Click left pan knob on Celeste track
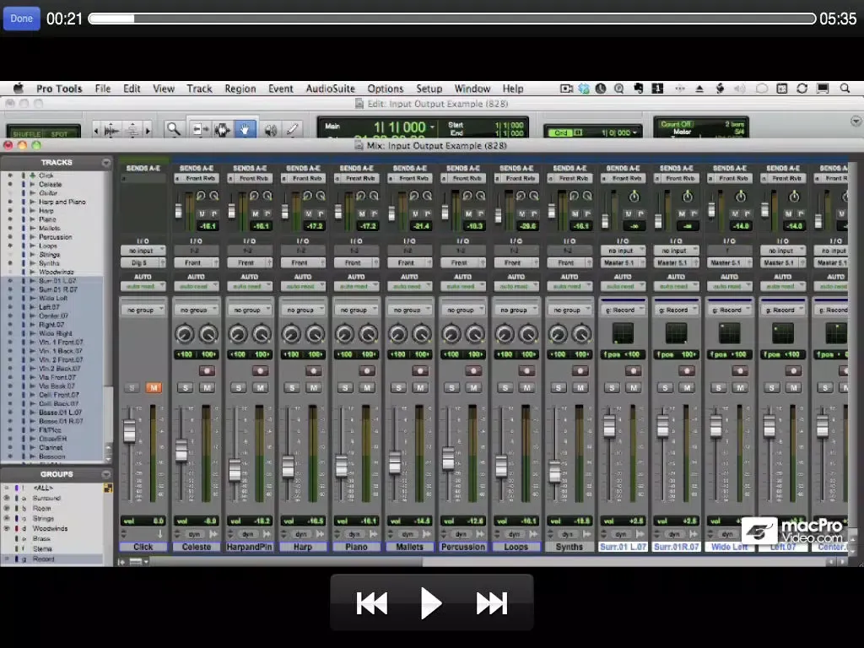This screenshot has height=648, width=864. click(x=185, y=333)
